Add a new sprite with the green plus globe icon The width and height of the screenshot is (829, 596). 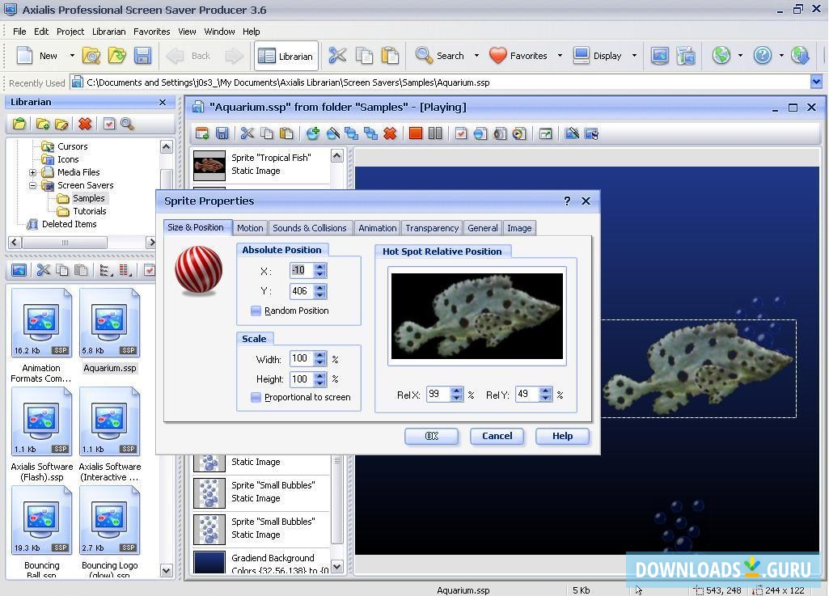click(x=313, y=133)
